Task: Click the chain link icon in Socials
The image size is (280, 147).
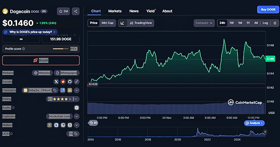Action: (x=77, y=81)
